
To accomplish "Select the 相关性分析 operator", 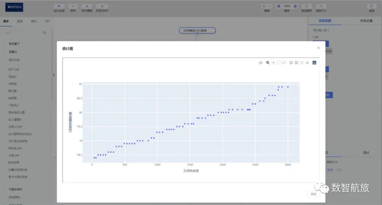I will tap(15, 148).
